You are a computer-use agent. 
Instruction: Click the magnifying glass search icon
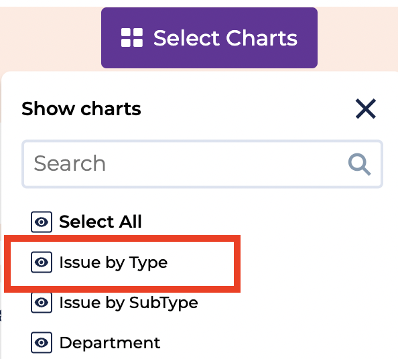tap(359, 164)
